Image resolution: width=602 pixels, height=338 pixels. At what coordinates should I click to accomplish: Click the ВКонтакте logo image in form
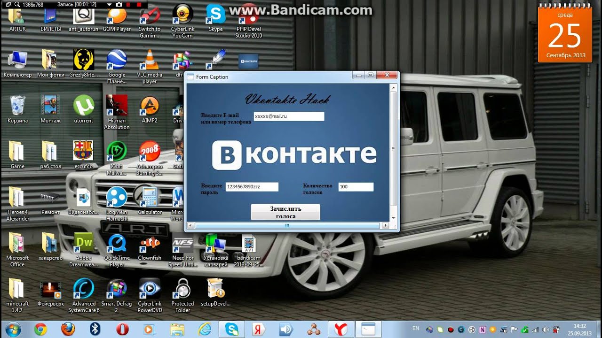point(294,154)
